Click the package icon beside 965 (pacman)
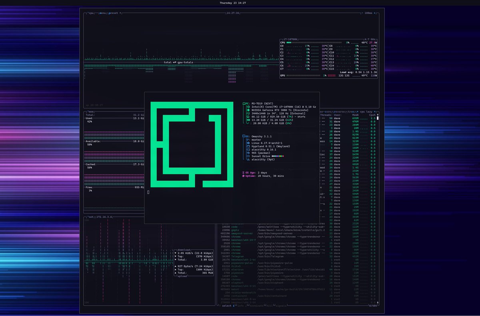 tap(248, 153)
